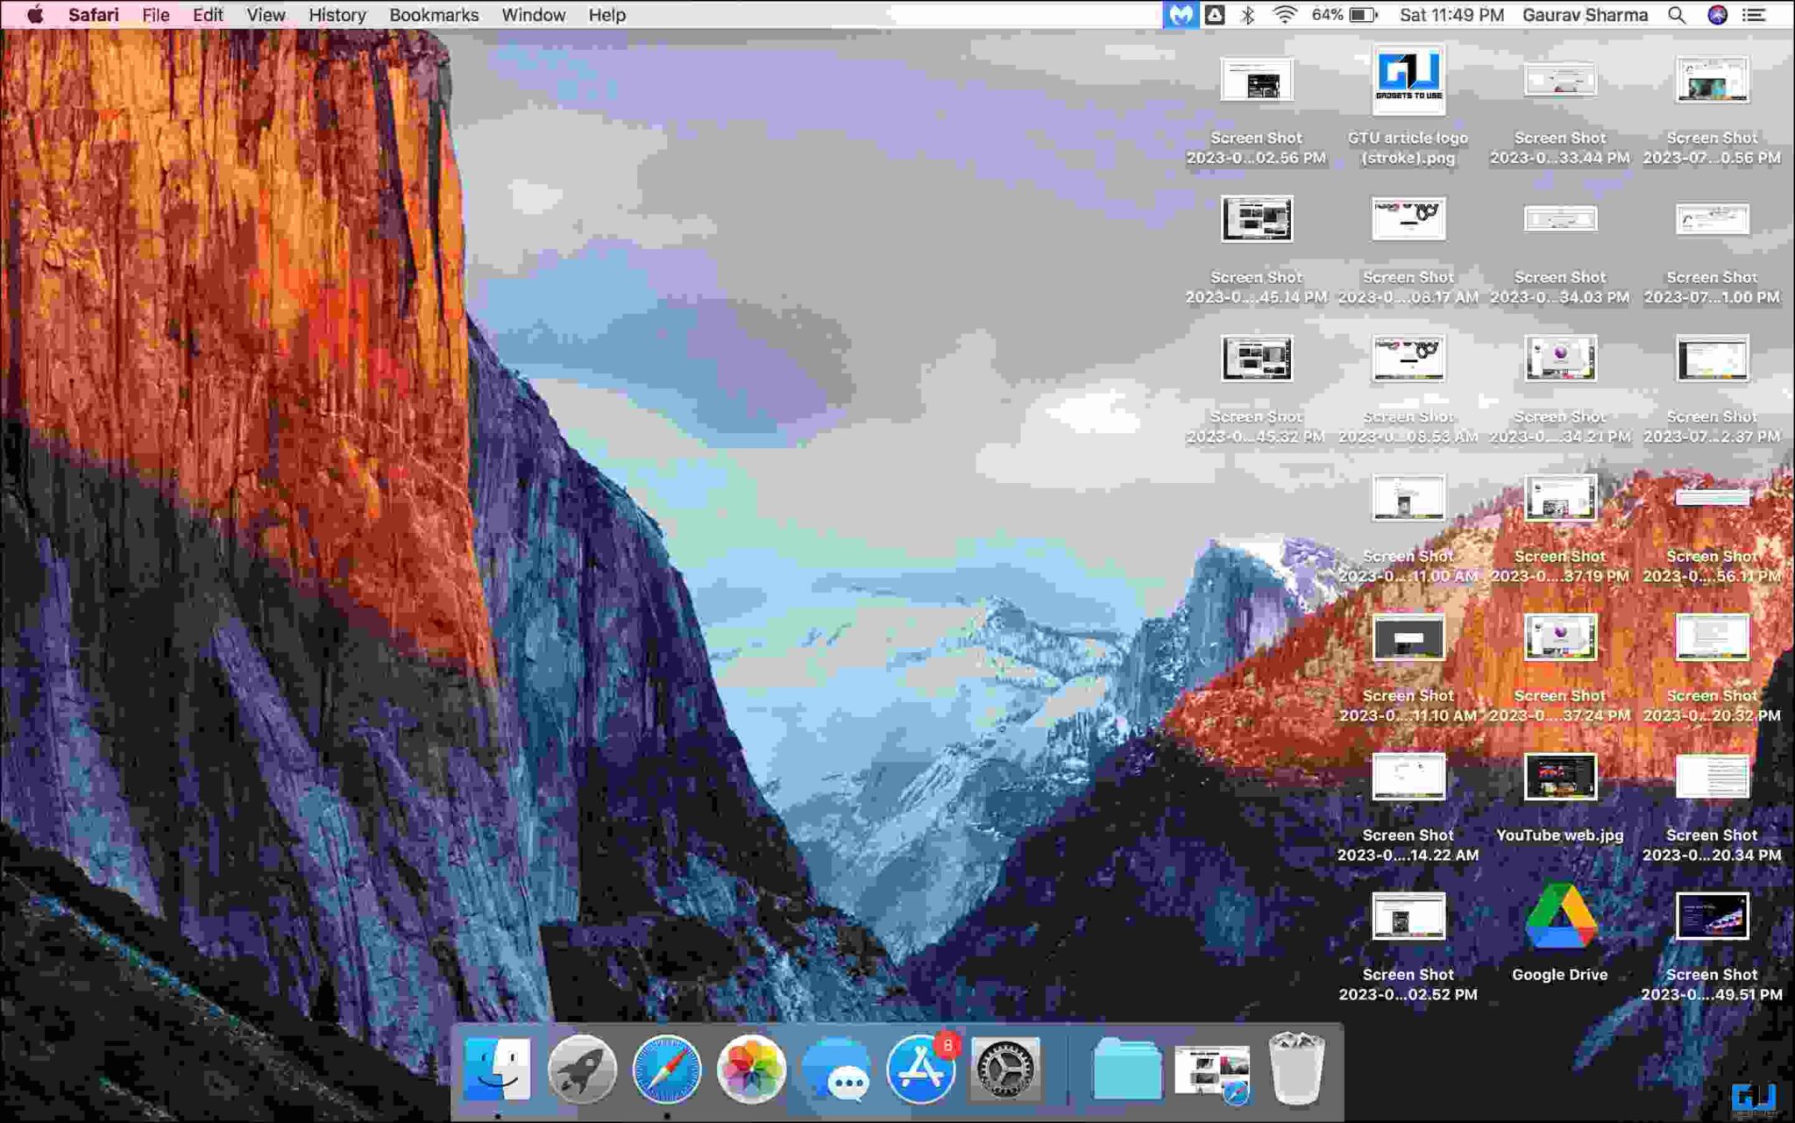
Task: Open Spotlight search from the menu bar
Action: [x=1678, y=15]
